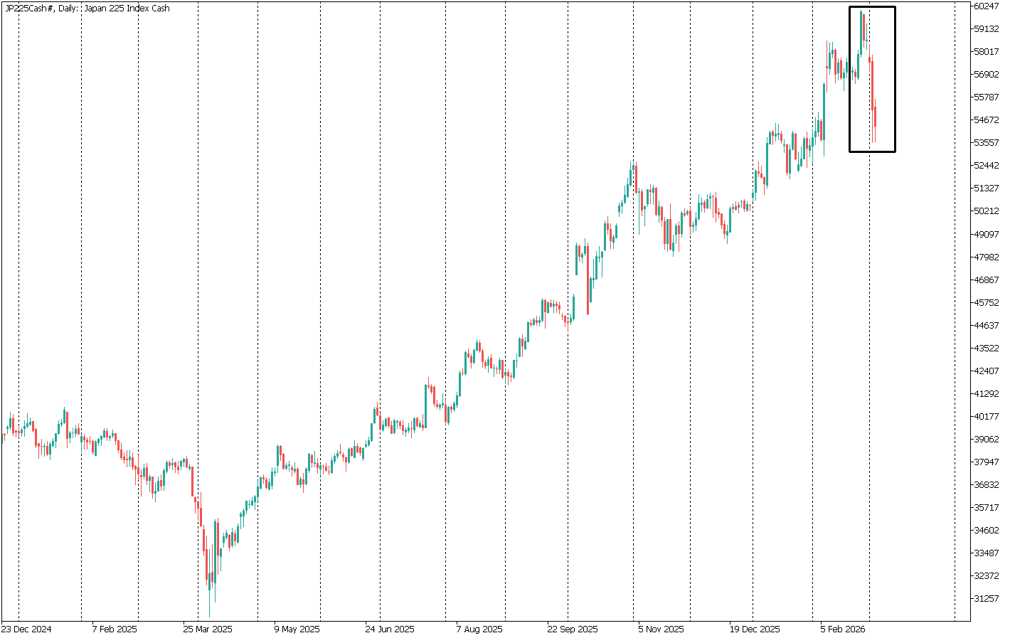Select the 25 Mar 2025 date label
The image size is (1015, 638).
click(207, 629)
